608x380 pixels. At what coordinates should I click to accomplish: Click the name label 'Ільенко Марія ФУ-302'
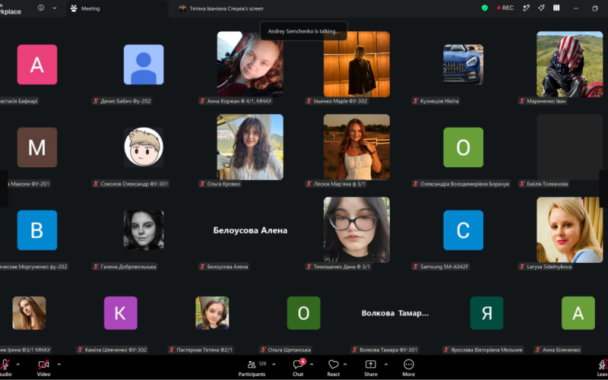[340, 101]
